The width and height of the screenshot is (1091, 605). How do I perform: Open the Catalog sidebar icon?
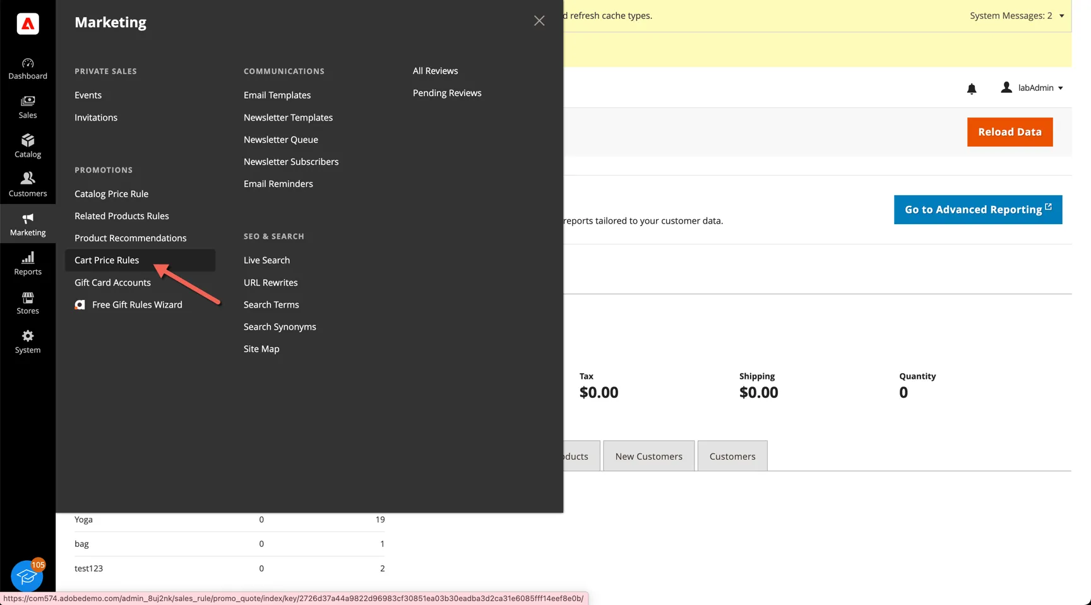click(x=28, y=147)
